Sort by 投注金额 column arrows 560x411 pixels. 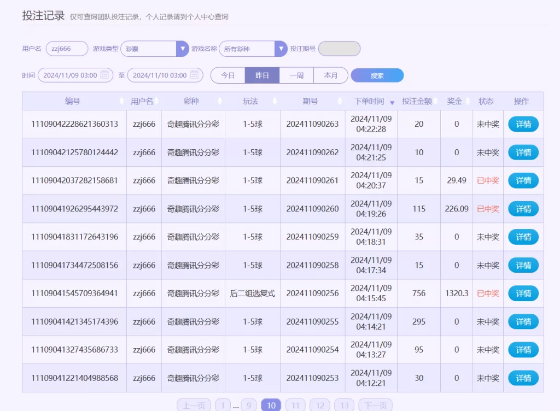pyautogui.click(x=435, y=101)
